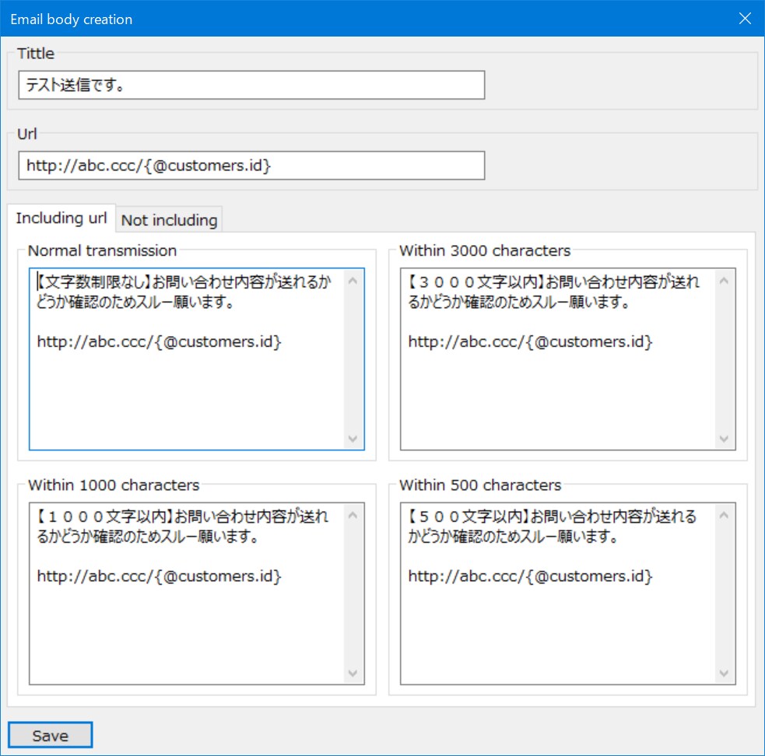Click the Url input field
The height and width of the screenshot is (756, 765).
251,166
